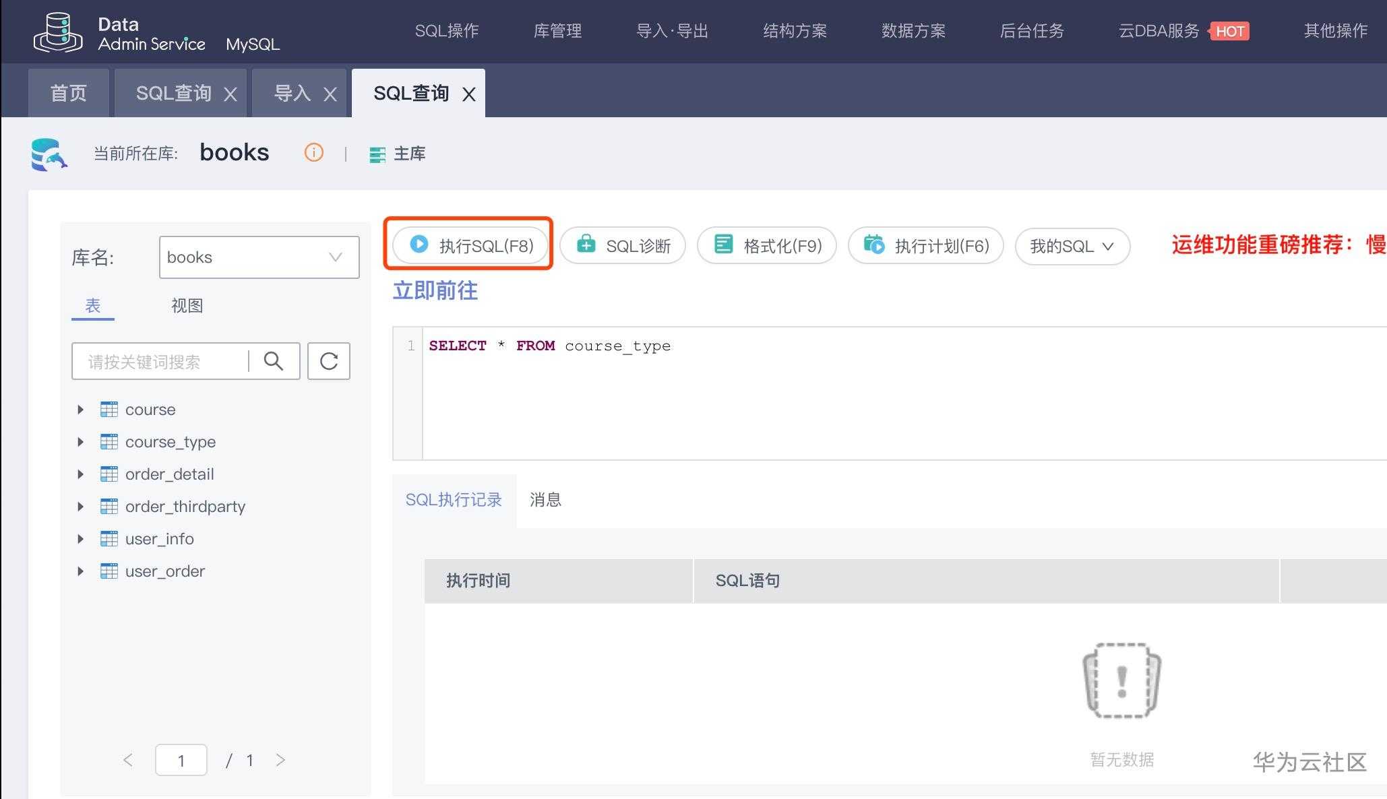Image resolution: width=1387 pixels, height=799 pixels.
Task: Click the SQL诊断 medical kit icon
Action: pyautogui.click(x=586, y=244)
